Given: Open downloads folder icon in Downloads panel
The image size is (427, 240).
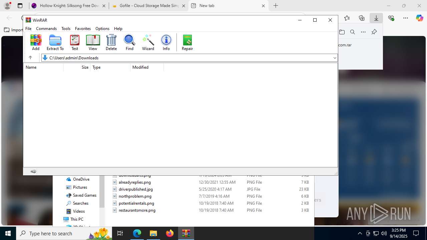Looking at the screenshot, I should 342,32.
